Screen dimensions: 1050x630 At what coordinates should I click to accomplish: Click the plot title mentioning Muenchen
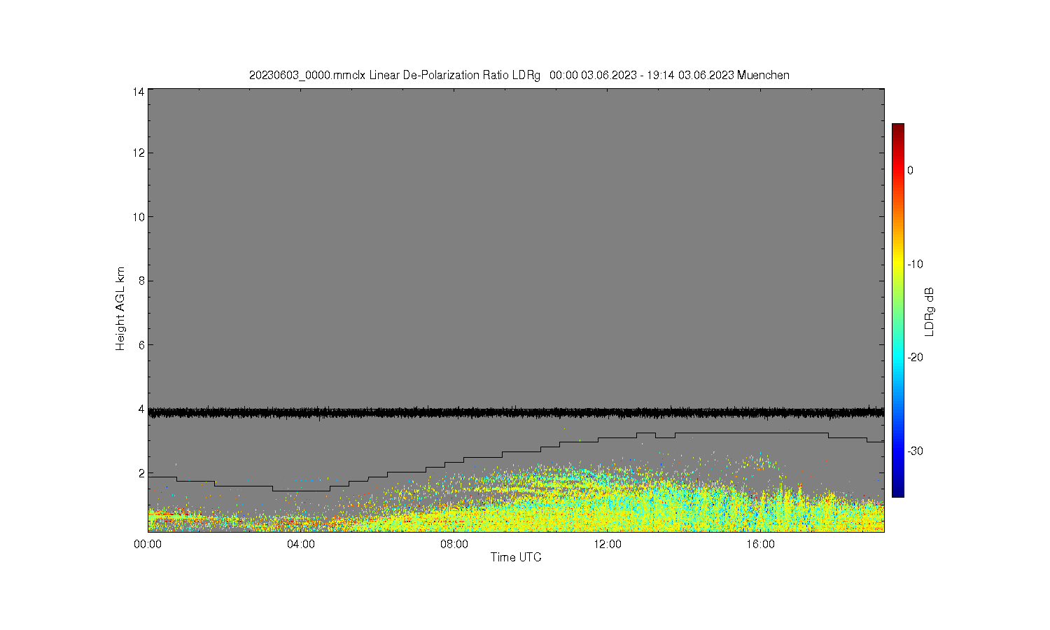(519, 75)
